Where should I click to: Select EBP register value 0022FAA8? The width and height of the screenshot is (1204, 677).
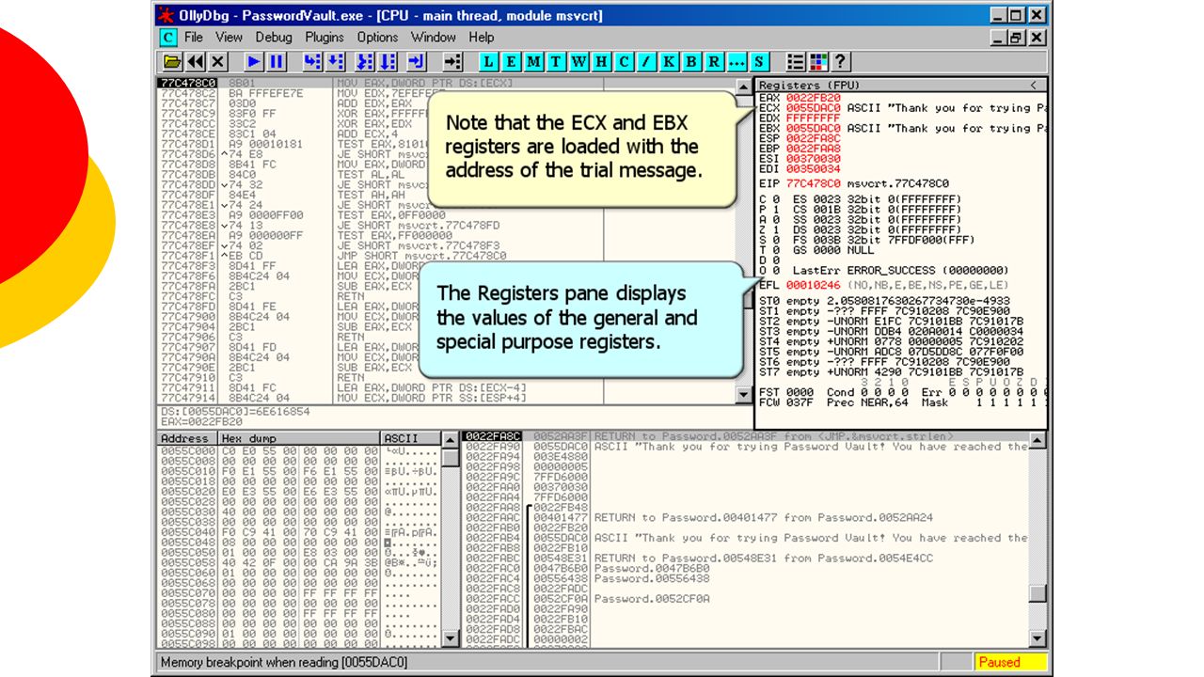(x=814, y=149)
